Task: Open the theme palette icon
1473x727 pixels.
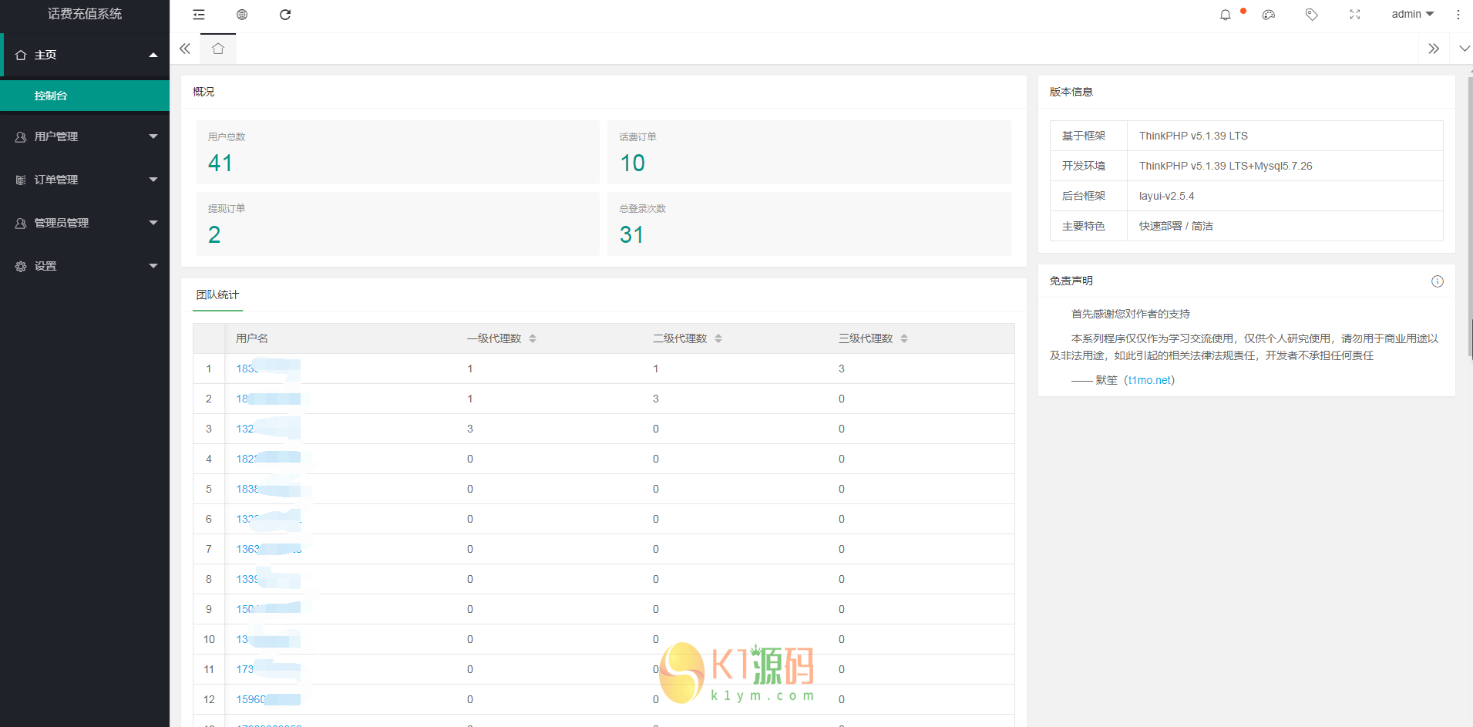Action: [x=1269, y=15]
